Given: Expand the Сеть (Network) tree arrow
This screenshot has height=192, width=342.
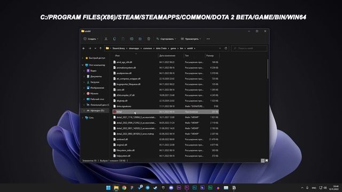Looking at the screenshot, I should click(x=82, y=117).
